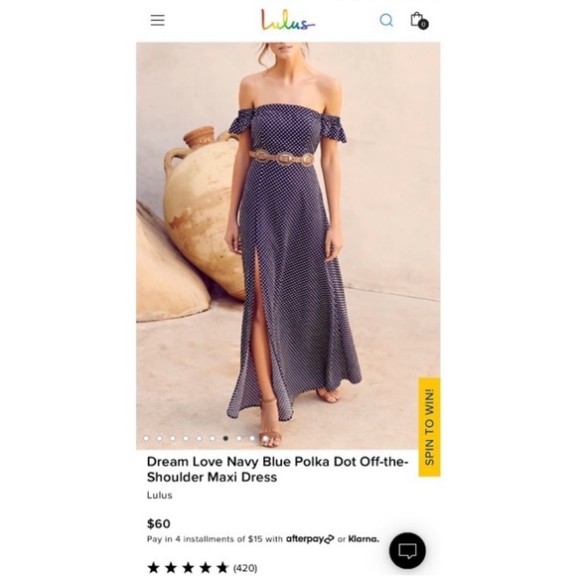Open the hamburger navigation menu

pyautogui.click(x=157, y=20)
